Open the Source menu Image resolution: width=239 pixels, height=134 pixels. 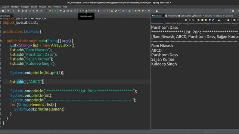[x=6, y=7]
